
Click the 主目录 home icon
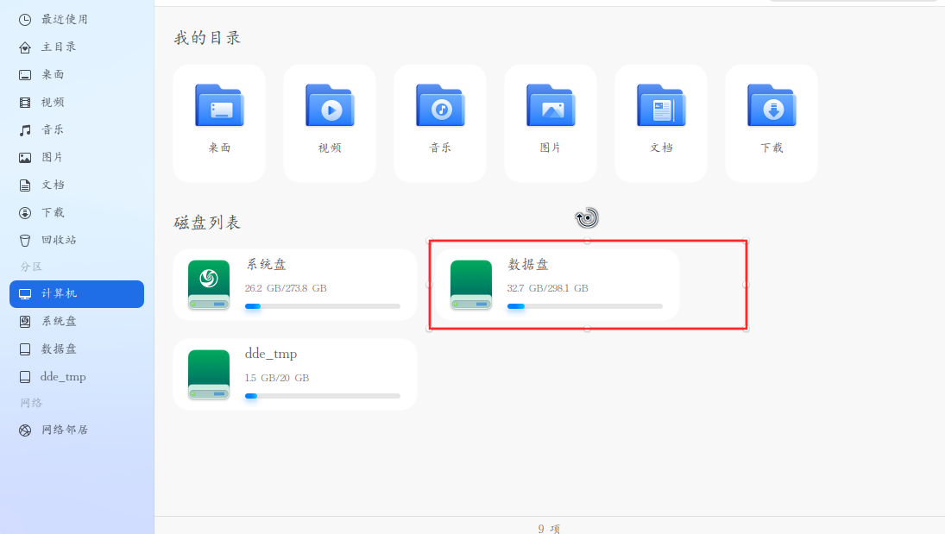[x=25, y=47]
